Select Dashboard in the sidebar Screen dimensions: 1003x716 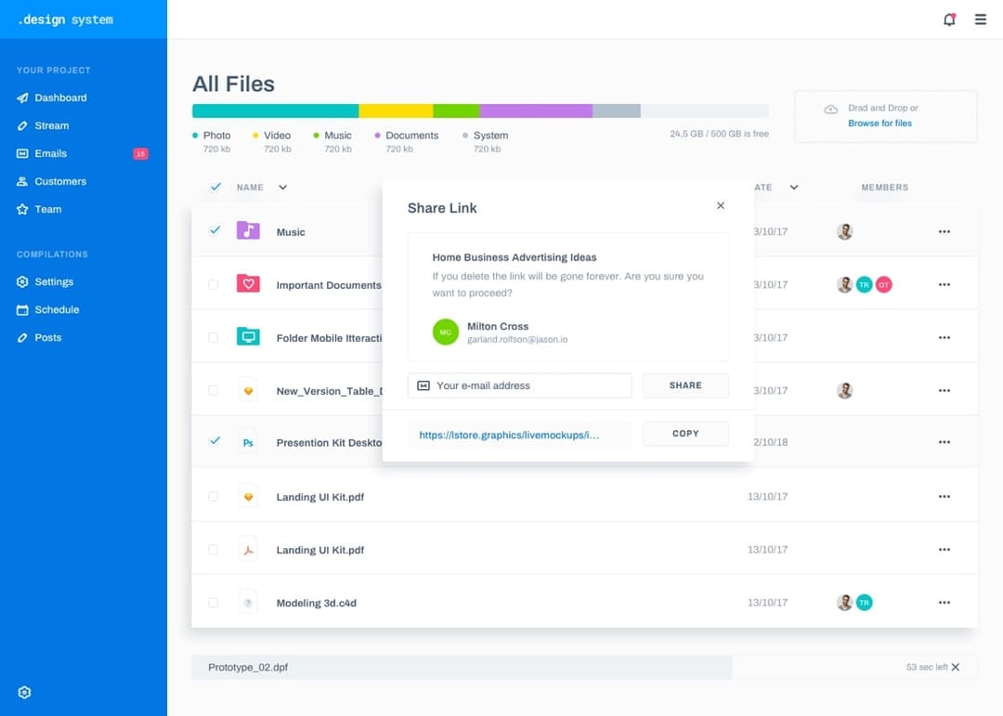point(22,98)
